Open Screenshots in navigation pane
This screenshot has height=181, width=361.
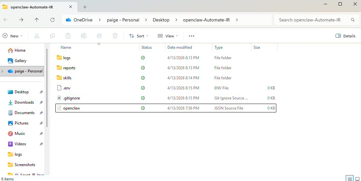pyautogui.click(x=25, y=165)
